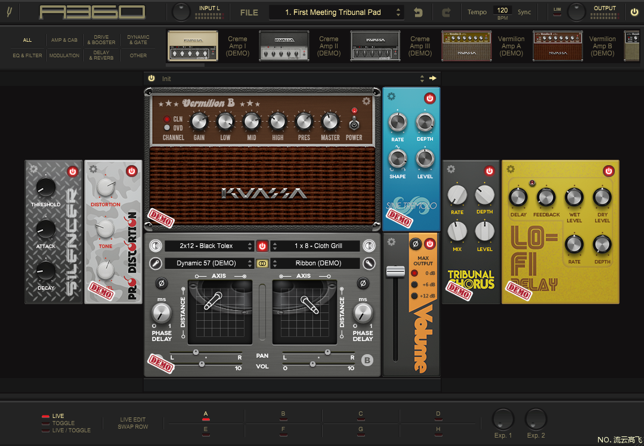Select the OVD channel LED
Screen dimensions: 644x446
point(167,128)
